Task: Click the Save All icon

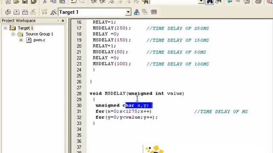Action: coord(33,2)
